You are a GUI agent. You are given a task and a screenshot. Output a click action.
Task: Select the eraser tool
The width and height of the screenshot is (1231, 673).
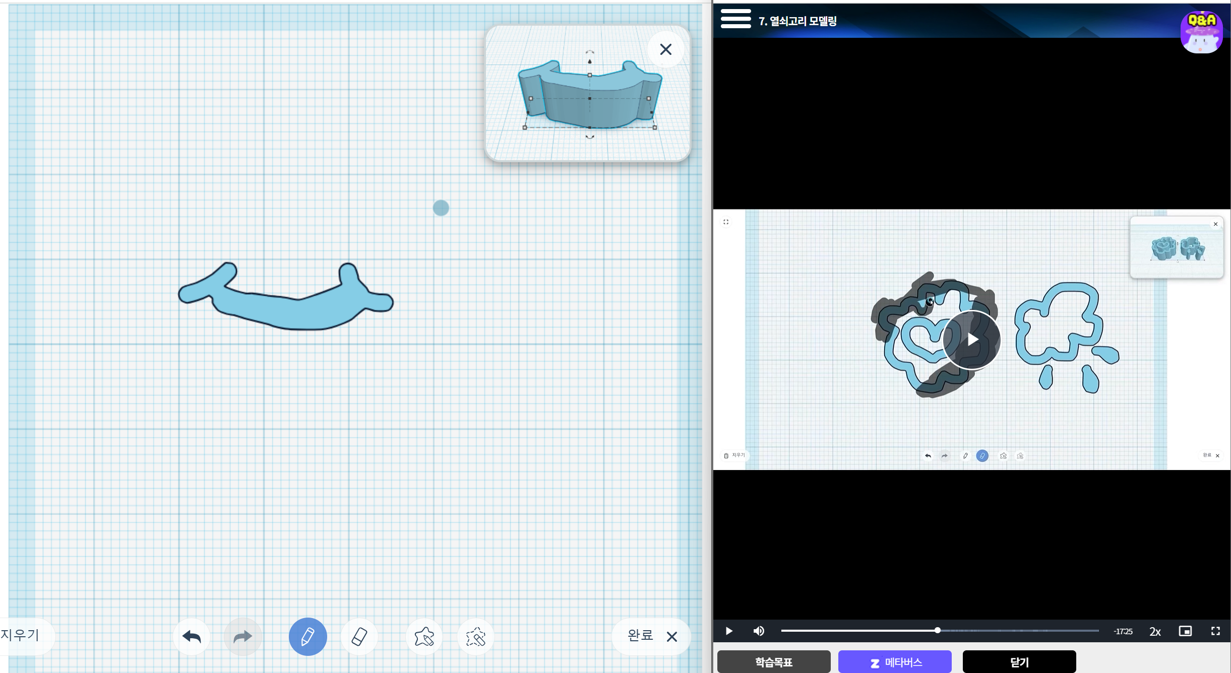pos(359,636)
